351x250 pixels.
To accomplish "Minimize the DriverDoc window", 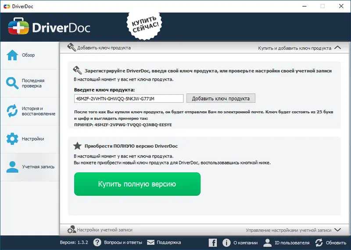I will click(x=304, y=6).
